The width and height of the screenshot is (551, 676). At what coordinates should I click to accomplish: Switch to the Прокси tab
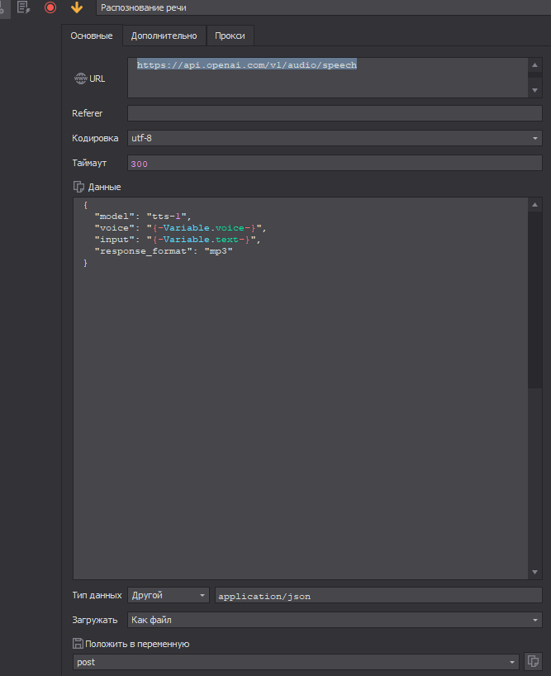(x=230, y=36)
